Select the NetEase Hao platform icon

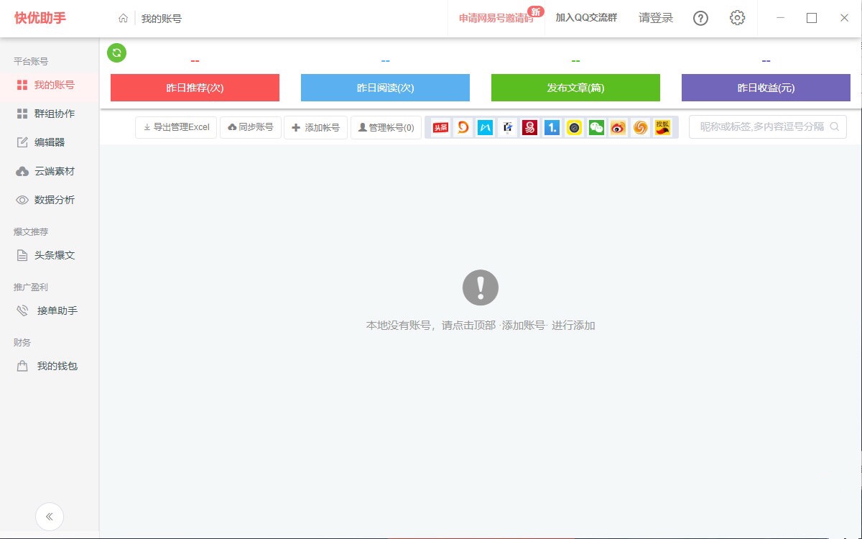529,127
